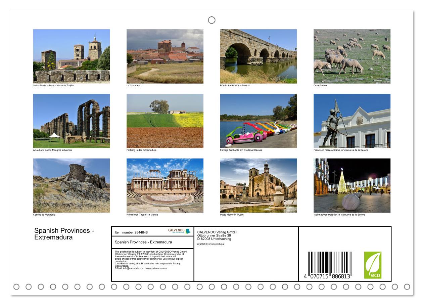Image resolution: width=423 pixels, height=305 pixels.
Task: Click boxed 'Spanish Provinces - Extremadura' line under item number
Action: coord(143,242)
